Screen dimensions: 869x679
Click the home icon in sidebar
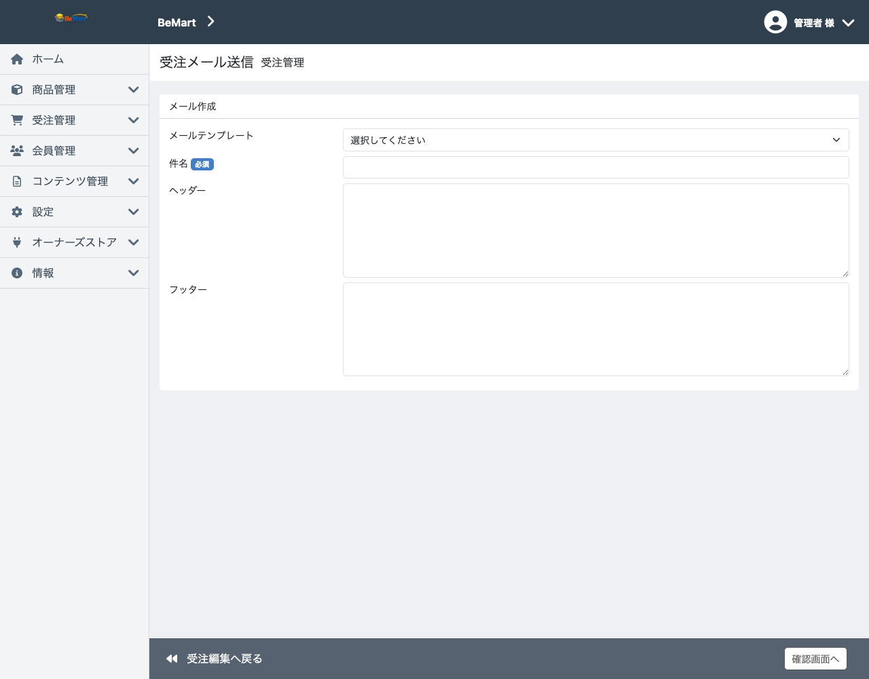pos(17,59)
